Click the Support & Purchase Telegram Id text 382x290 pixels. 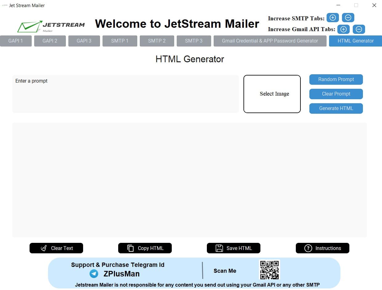118,265
